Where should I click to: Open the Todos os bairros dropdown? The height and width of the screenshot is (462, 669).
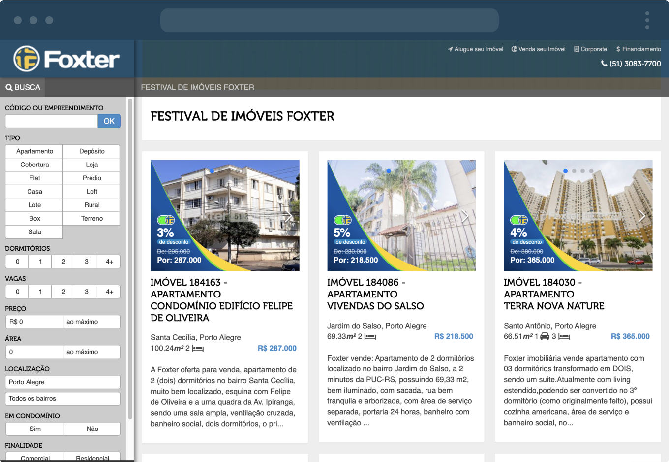click(x=62, y=398)
